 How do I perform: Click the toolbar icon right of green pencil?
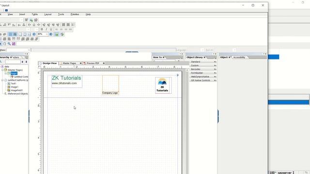click(x=36, y=20)
